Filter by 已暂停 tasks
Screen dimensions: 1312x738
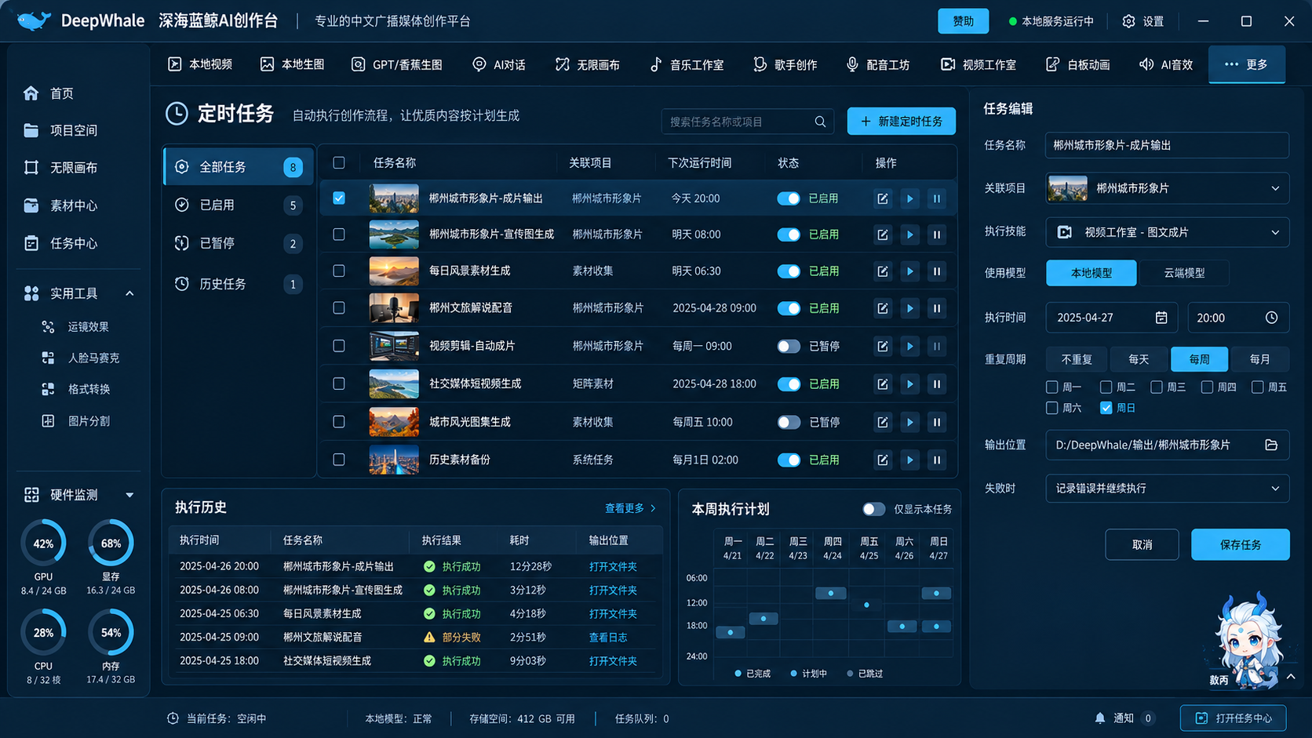(239, 243)
